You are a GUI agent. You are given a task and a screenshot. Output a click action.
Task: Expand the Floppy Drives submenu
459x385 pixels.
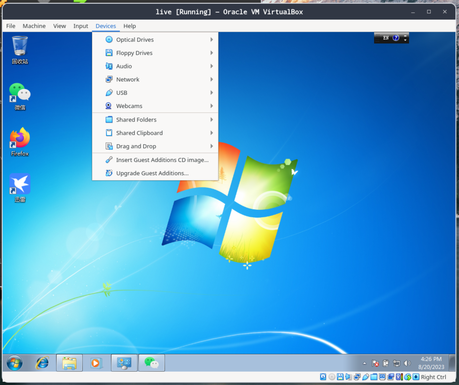click(x=155, y=53)
